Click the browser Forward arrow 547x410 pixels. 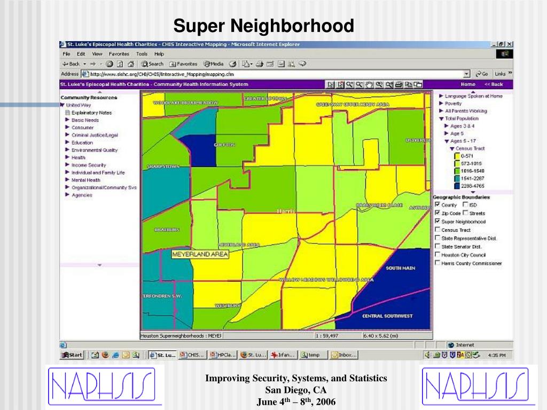point(93,64)
